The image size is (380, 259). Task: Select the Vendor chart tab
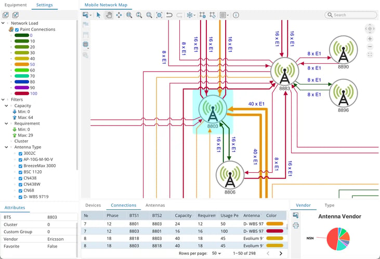(x=303, y=205)
